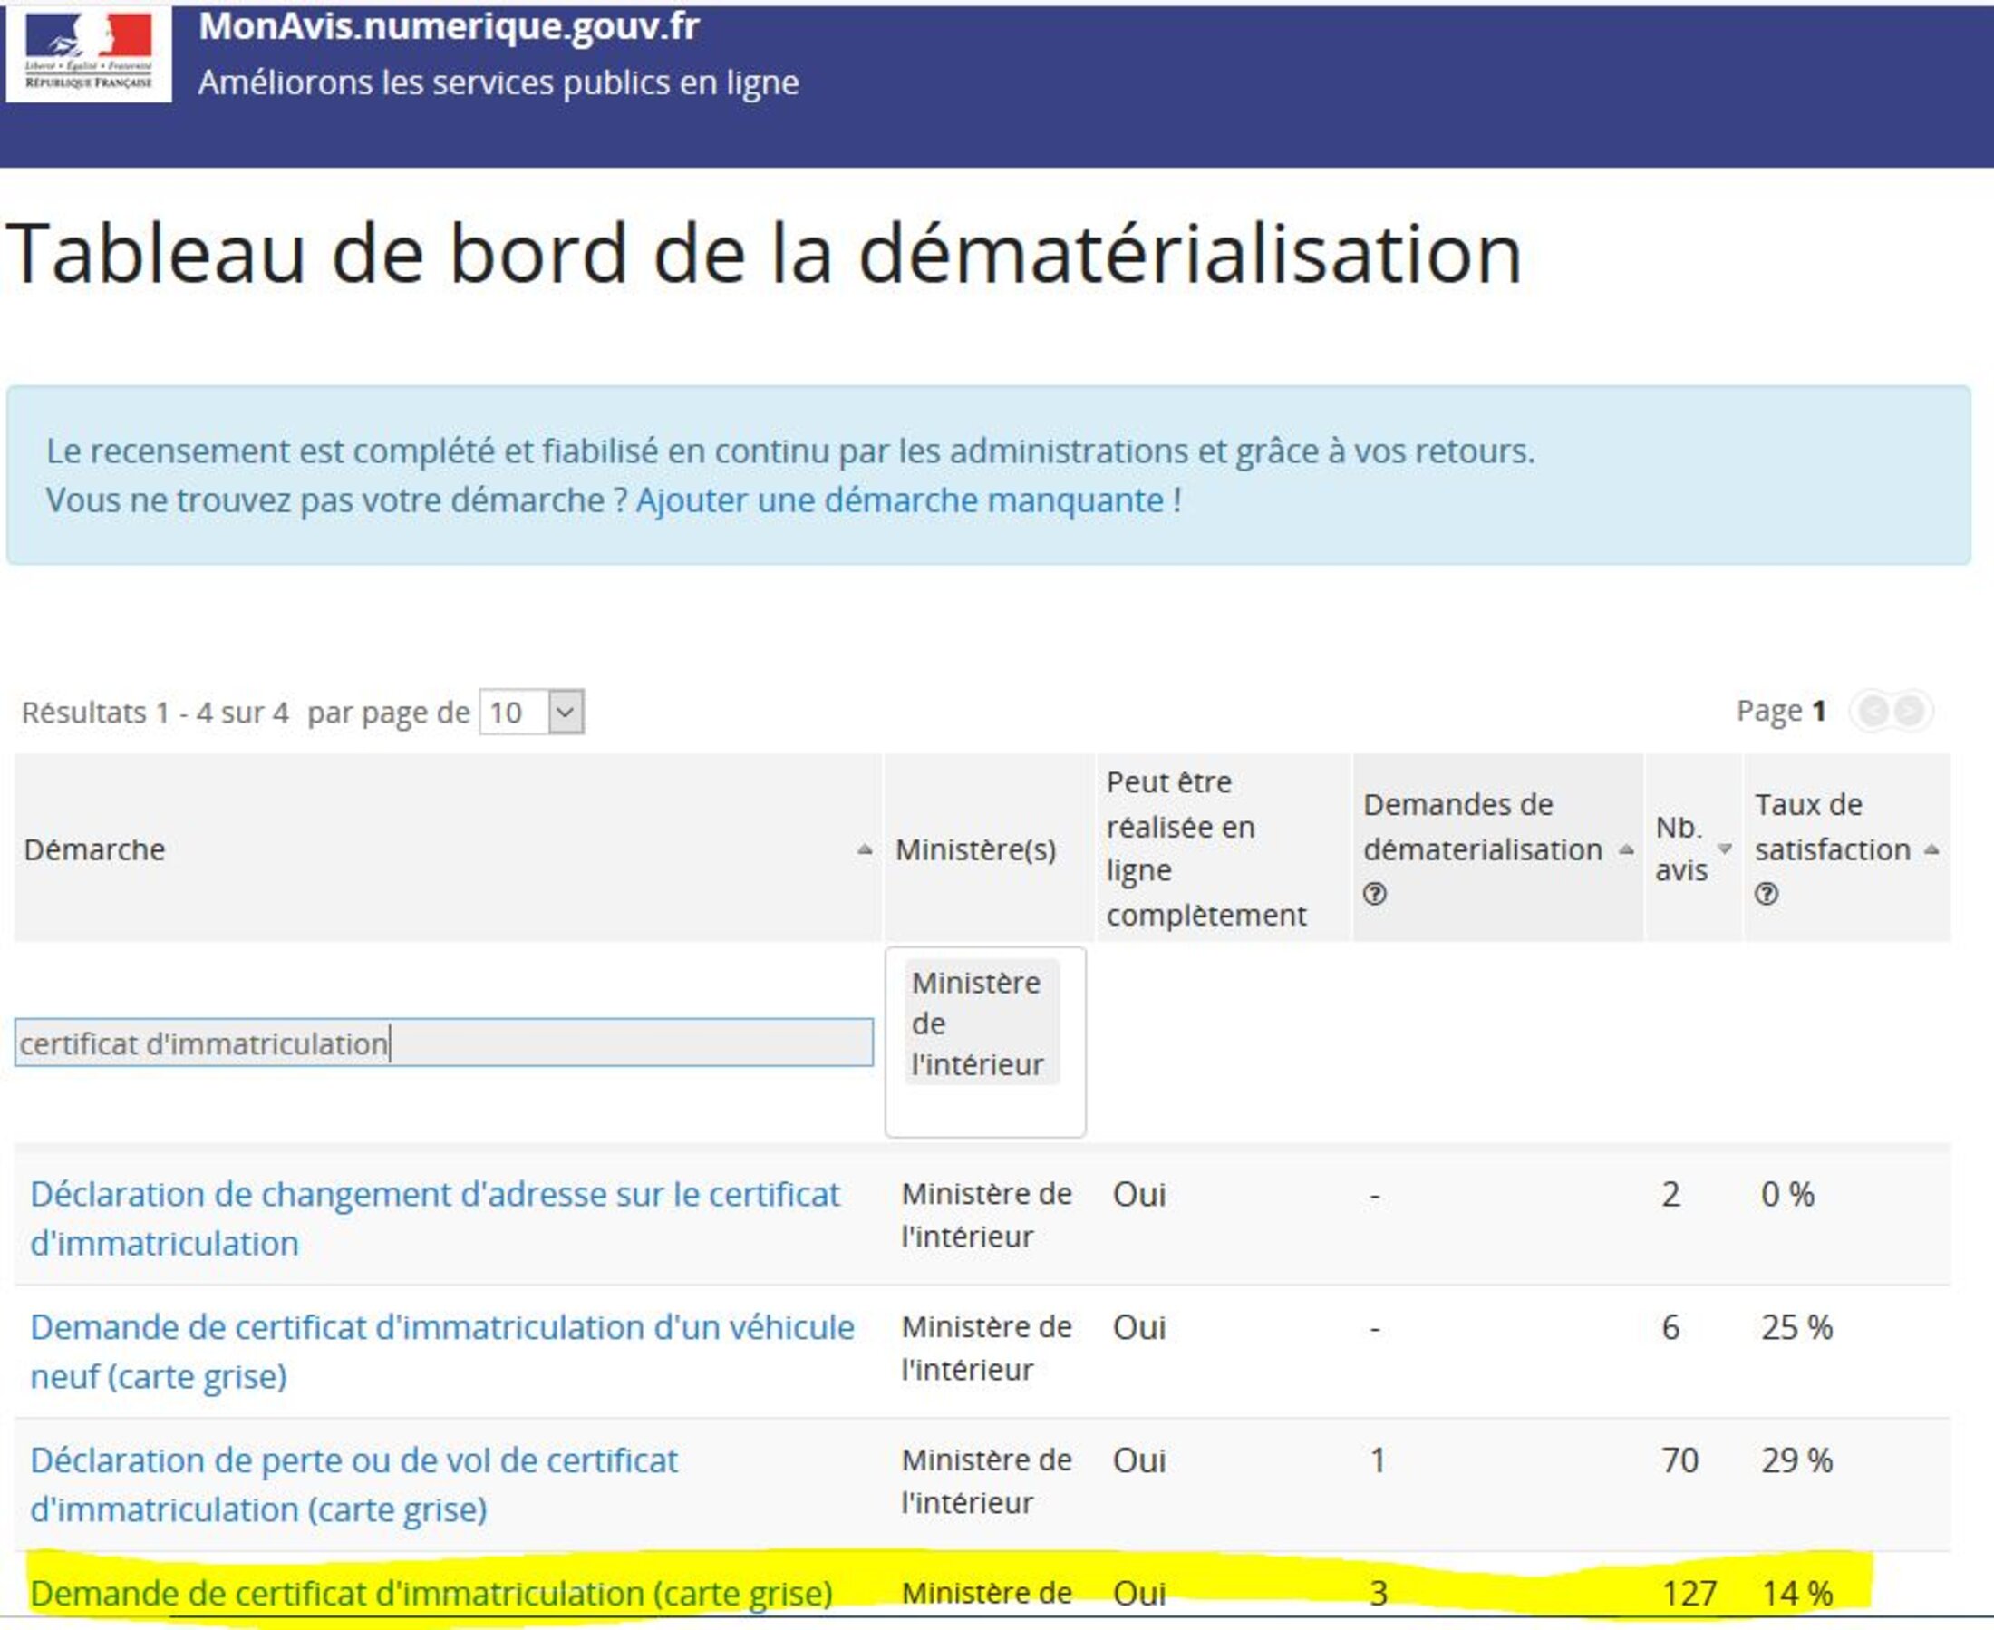This screenshot has height=1630, width=1994.
Task: Click the next page arrow icon
Action: tap(1910, 711)
